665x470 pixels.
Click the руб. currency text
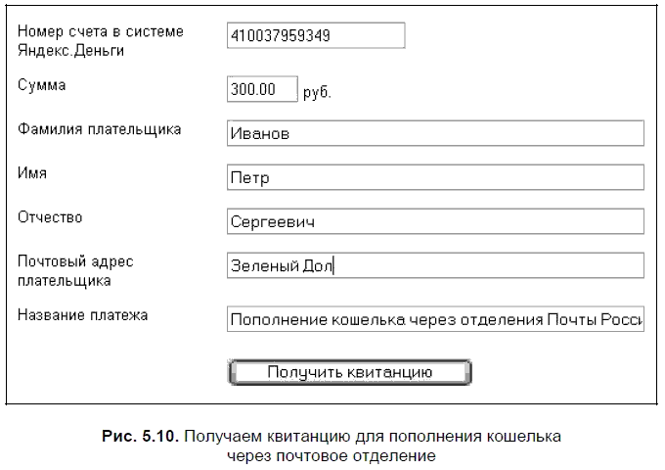coord(318,92)
